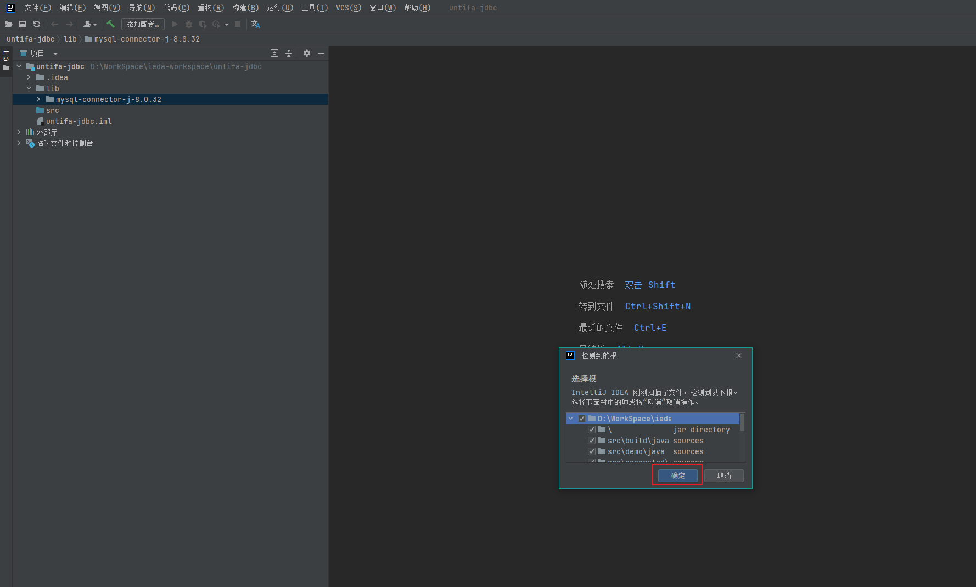Open the 重构(R) menu

click(211, 8)
